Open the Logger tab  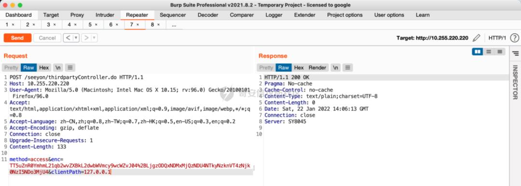(274, 15)
